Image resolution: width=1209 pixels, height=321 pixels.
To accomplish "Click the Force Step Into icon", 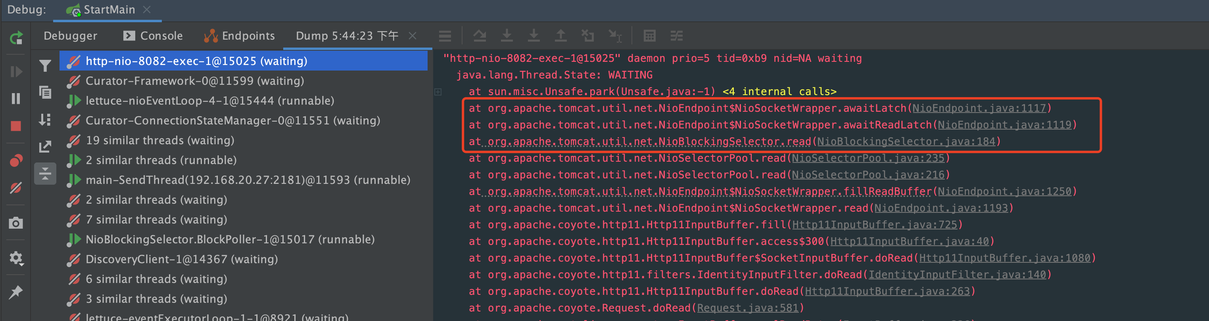I will (x=533, y=36).
